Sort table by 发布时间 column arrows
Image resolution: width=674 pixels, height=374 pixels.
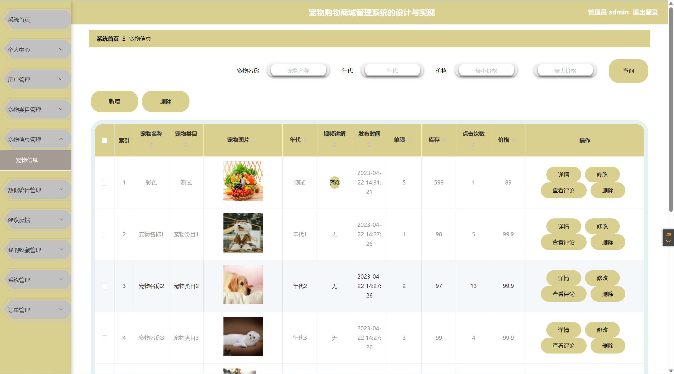point(369,145)
